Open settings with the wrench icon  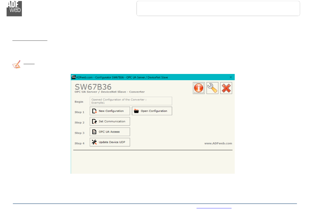[x=212, y=88]
